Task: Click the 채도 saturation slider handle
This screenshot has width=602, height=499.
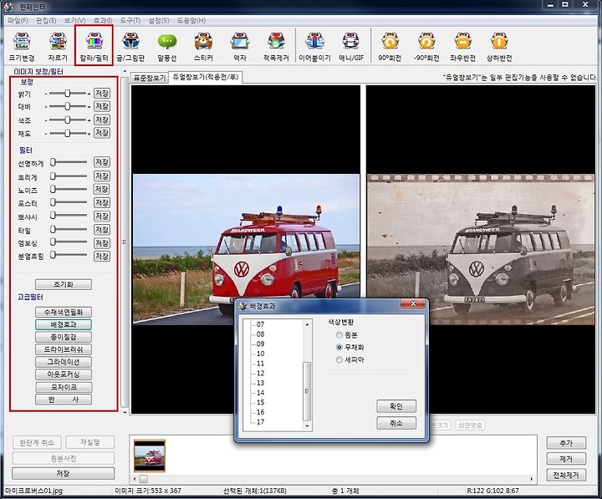Action: pos(68,133)
